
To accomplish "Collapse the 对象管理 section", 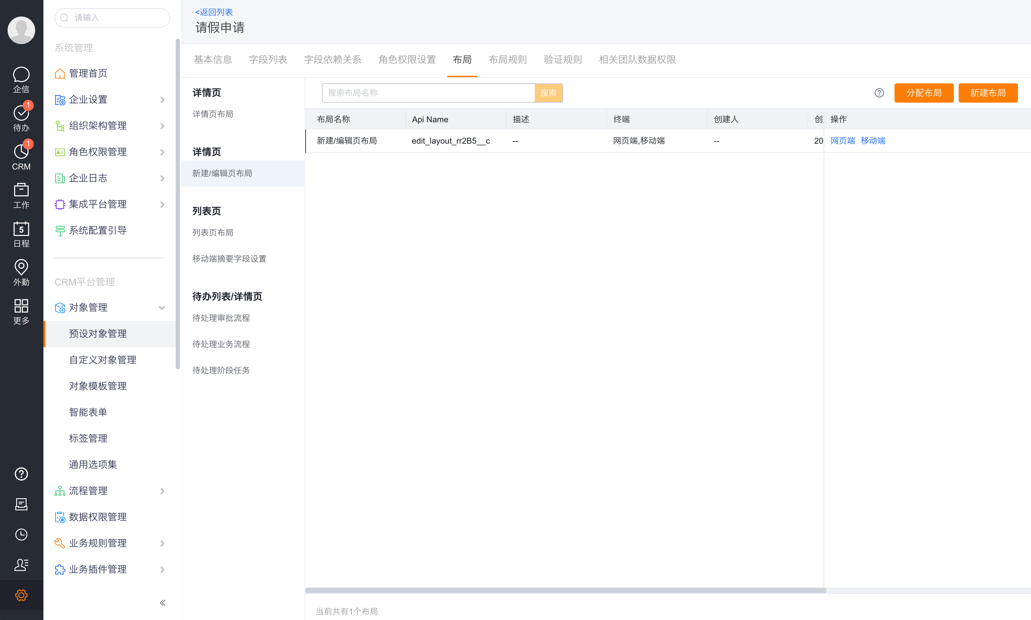I will coord(162,308).
